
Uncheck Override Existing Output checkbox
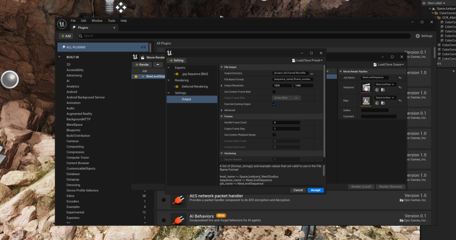click(x=274, y=104)
